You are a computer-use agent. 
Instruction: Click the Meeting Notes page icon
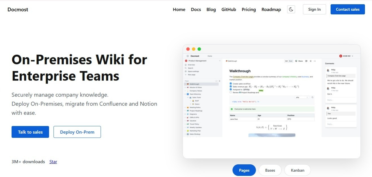[188, 107]
